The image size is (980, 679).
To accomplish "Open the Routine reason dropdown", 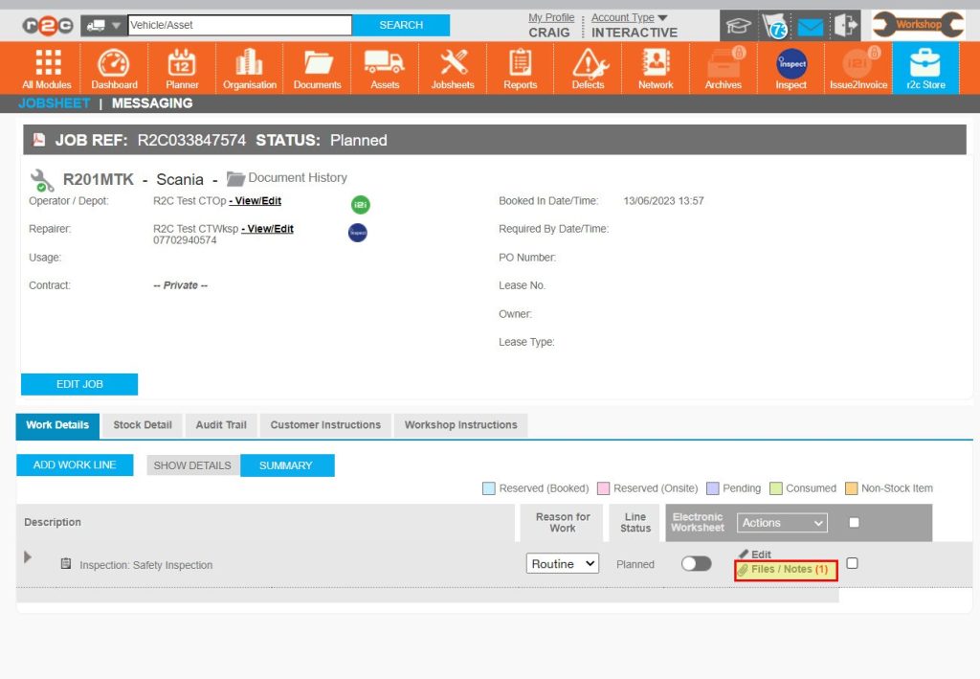I will point(562,564).
